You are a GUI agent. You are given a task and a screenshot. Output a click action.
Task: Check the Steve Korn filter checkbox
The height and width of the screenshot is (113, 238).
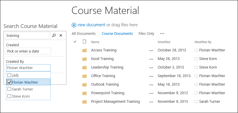click(x=9, y=96)
